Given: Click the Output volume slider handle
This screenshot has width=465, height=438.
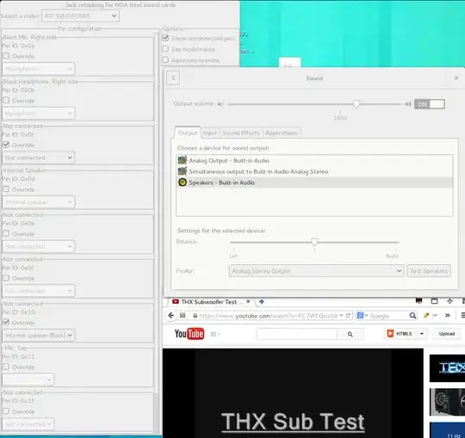Looking at the screenshot, I should click(x=356, y=104).
